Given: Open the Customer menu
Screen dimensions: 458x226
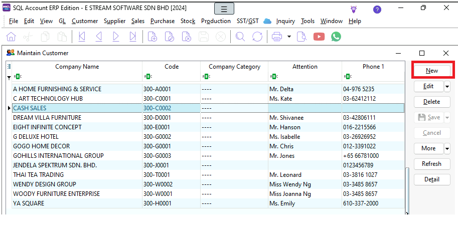Looking at the screenshot, I should [x=85, y=21].
